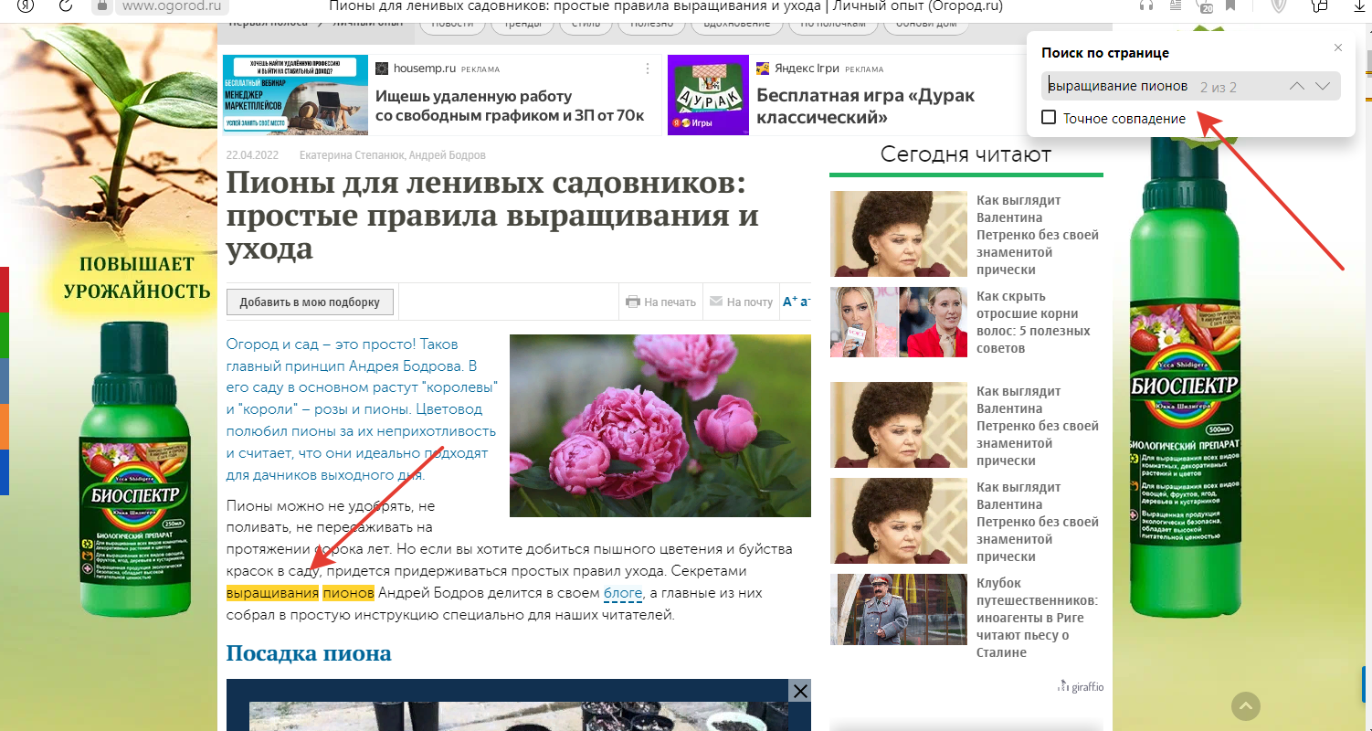Image resolution: width=1372 pixels, height=731 pixels.
Task: Click the next match down arrow in page search
Action: [x=1323, y=86]
